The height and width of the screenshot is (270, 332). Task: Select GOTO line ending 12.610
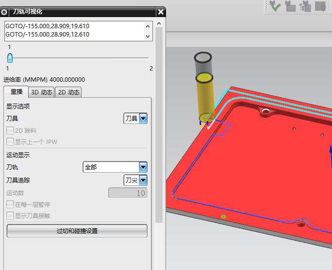point(48,35)
